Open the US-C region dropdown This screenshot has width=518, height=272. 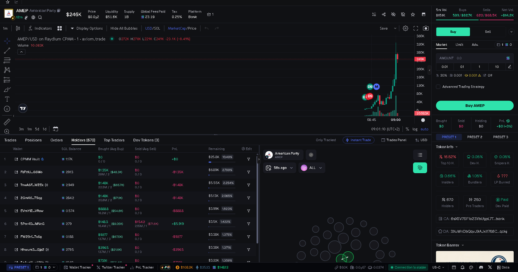click(x=439, y=267)
